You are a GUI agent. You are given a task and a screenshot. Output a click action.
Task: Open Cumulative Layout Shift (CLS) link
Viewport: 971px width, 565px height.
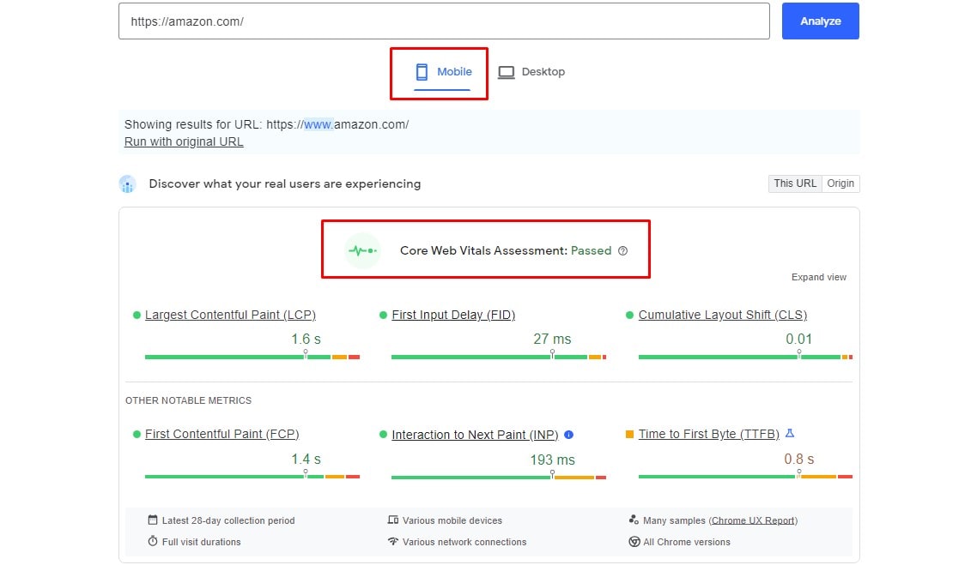point(723,315)
